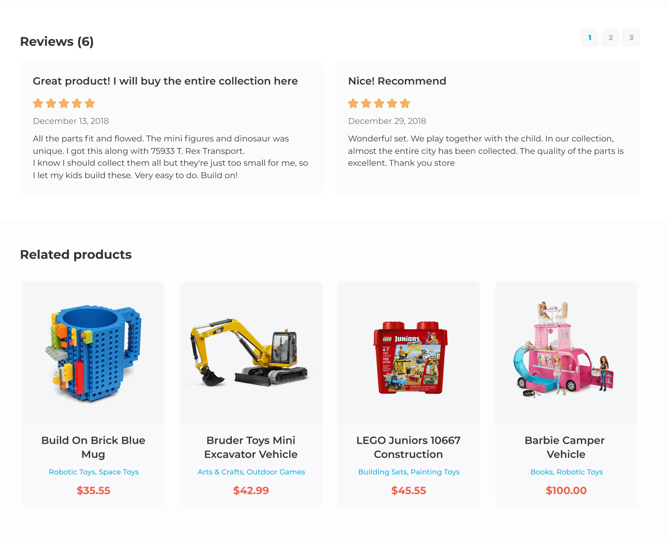Click the fifth star of the Nice! Recommend review

pos(405,103)
